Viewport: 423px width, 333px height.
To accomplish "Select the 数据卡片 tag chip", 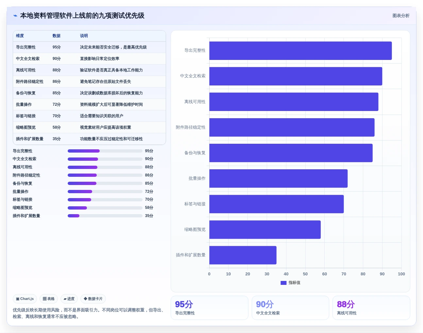I will (x=93, y=299).
